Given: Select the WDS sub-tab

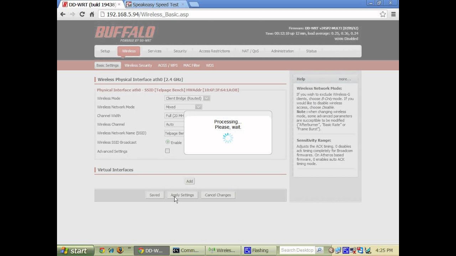Looking at the screenshot, I should (209, 65).
